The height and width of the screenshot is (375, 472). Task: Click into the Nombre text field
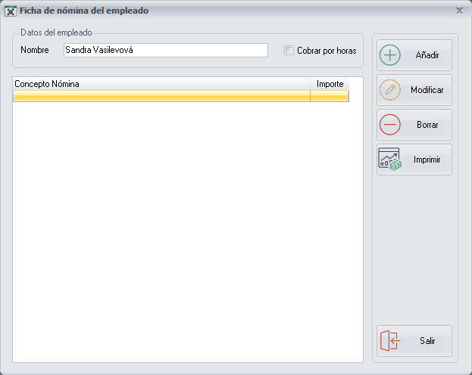coord(165,51)
